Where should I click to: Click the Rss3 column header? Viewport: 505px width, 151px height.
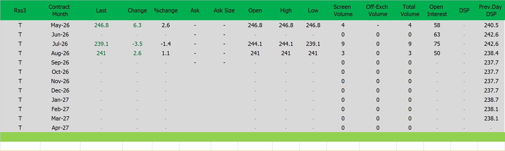pyautogui.click(x=20, y=10)
